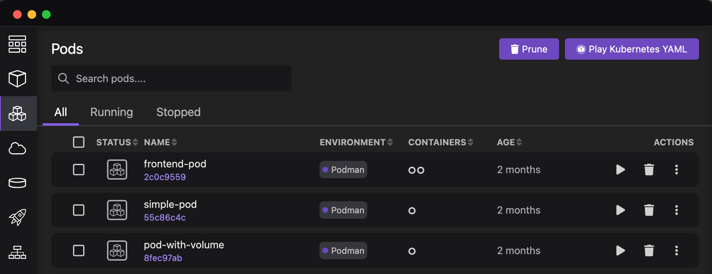Start the simple-pod with play icon
This screenshot has width=712, height=274.
(620, 210)
